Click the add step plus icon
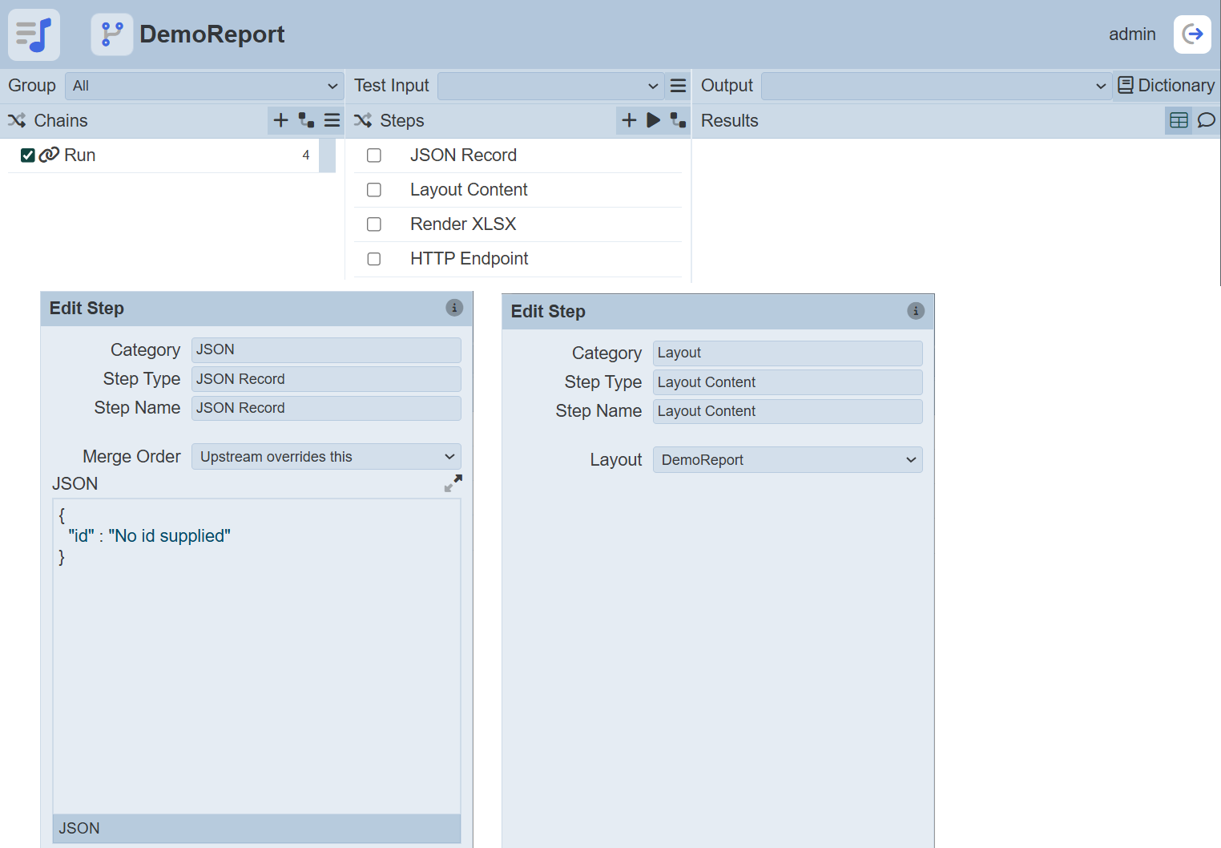 (x=629, y=120)
